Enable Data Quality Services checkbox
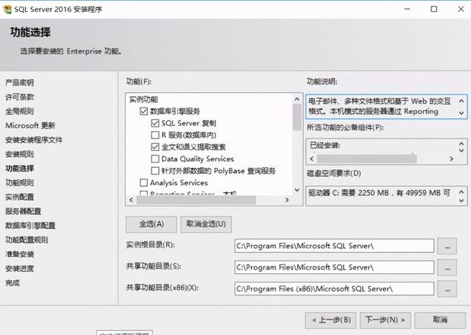The image size is (471, 335). pyautogui.click(x=155, y=158)
